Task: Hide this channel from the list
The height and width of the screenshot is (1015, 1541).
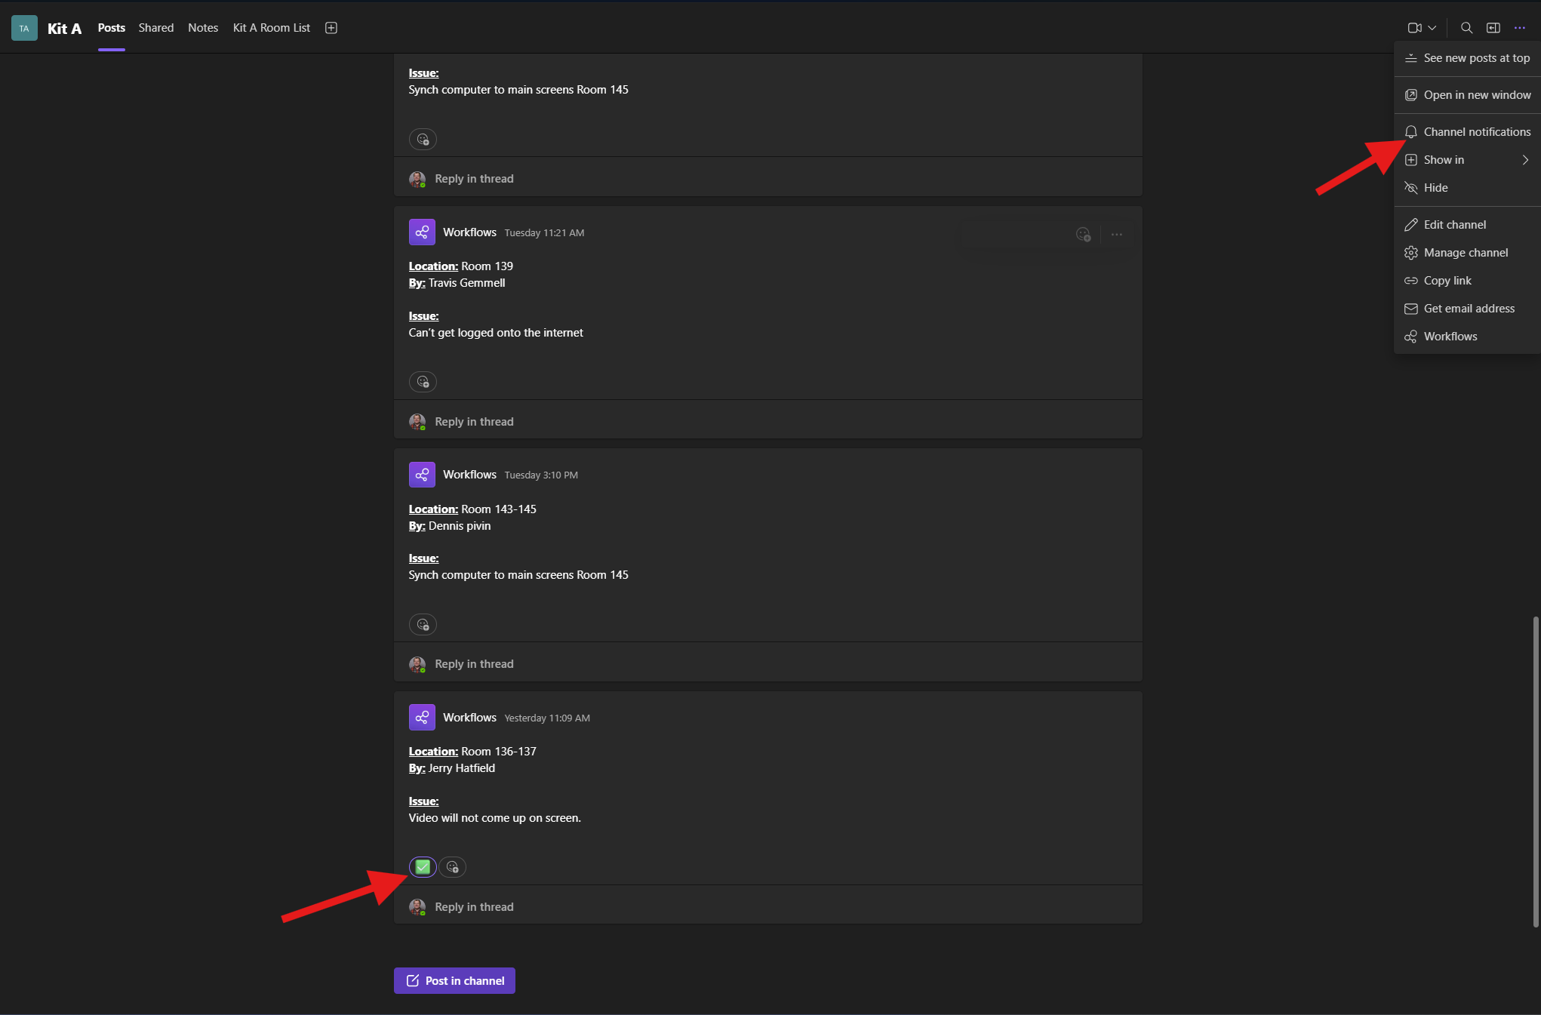Action: point(1435,188)
